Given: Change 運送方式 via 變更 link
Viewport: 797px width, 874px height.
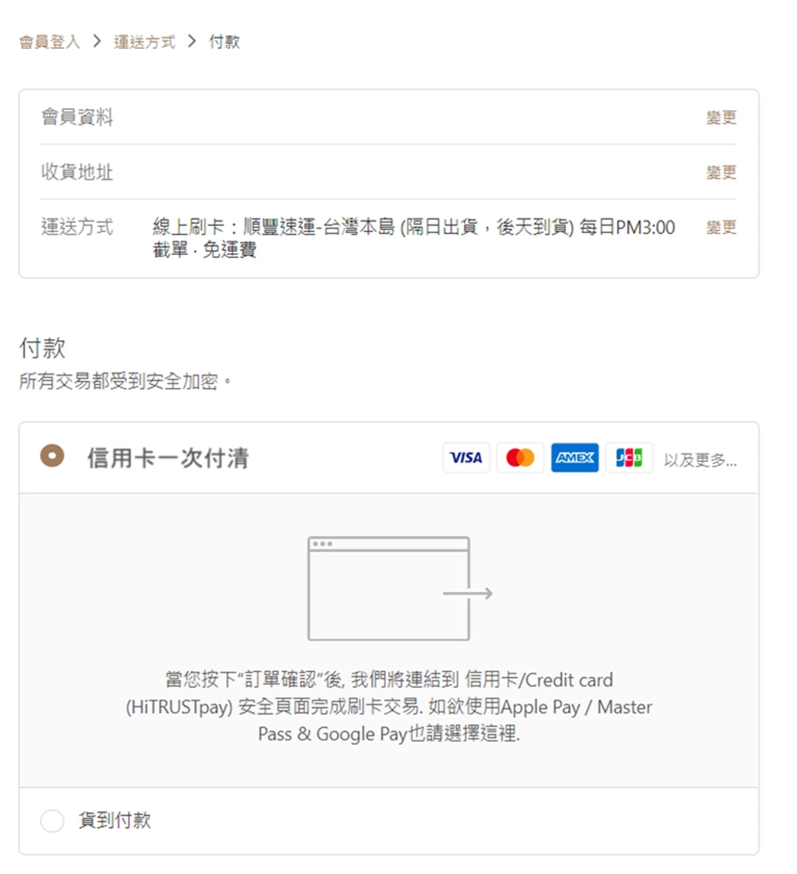Looking at the screenshot, I should [x=721, y=227].
